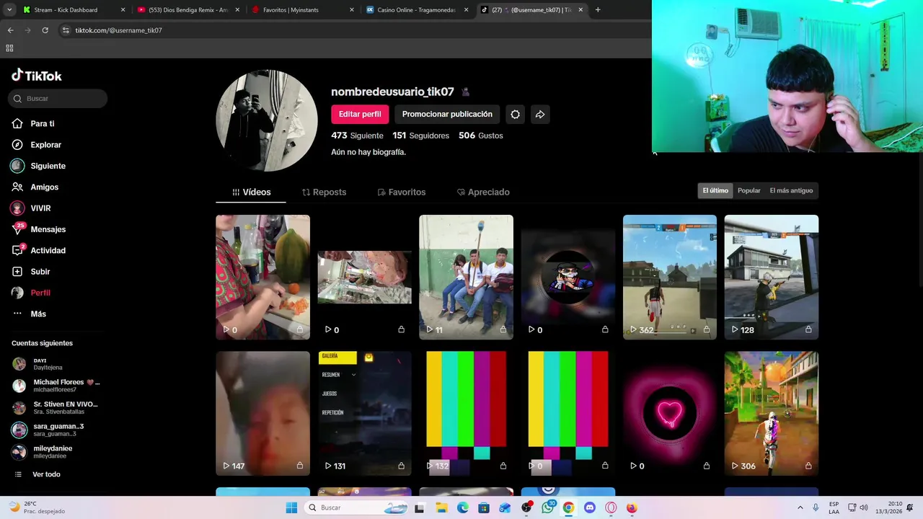The height and width of the screenshot is (519, 923).
Task: Click the Subir upload icon
Action: (x=17, y=272)
